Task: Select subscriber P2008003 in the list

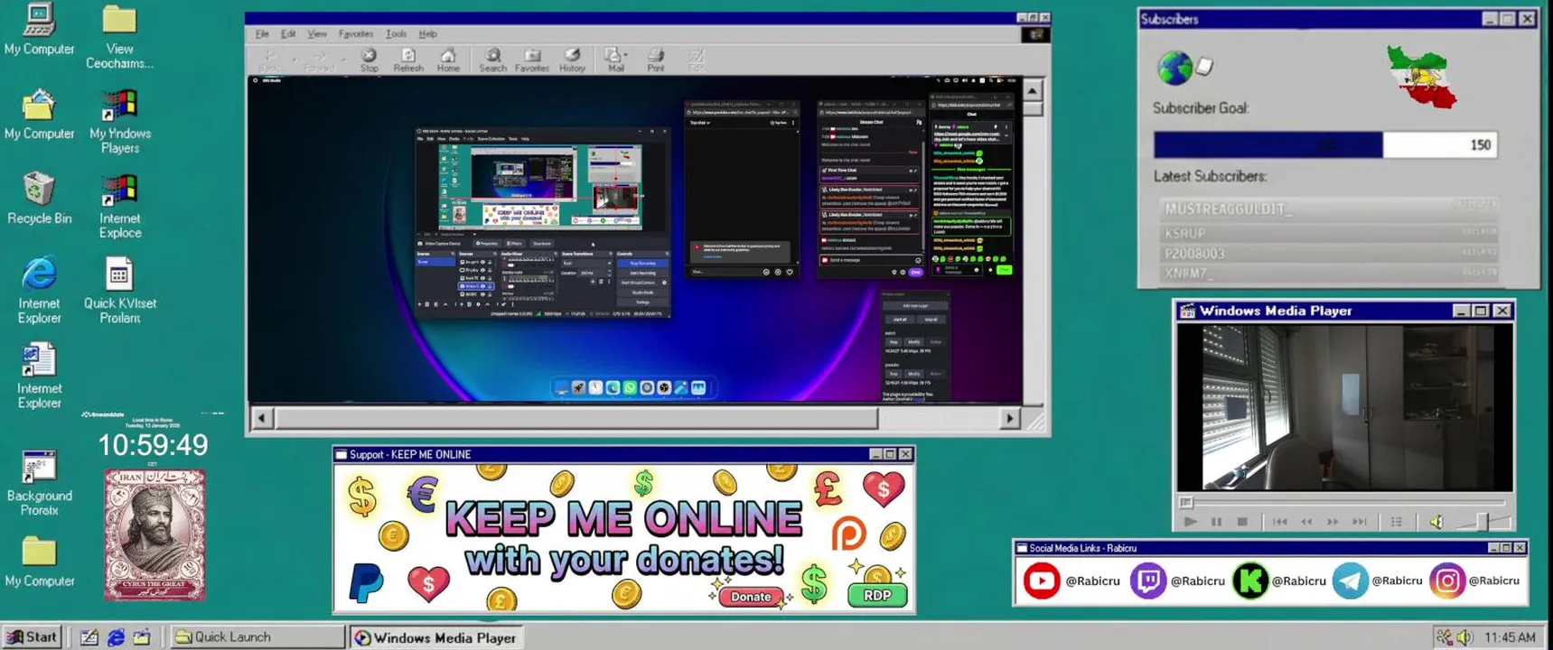Action: click(x=1328, y=254)
